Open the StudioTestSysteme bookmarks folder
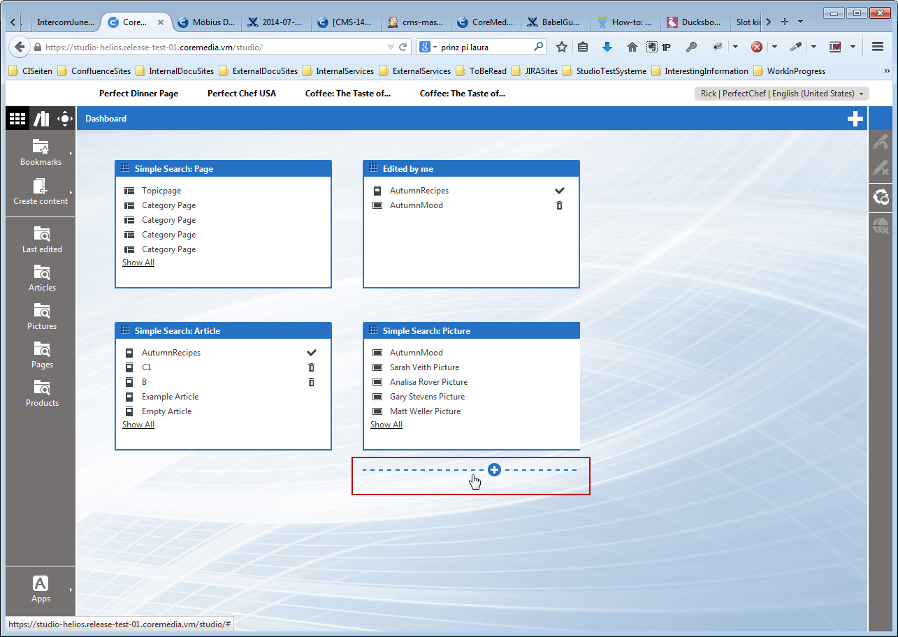898x637 pixels. 604,71
